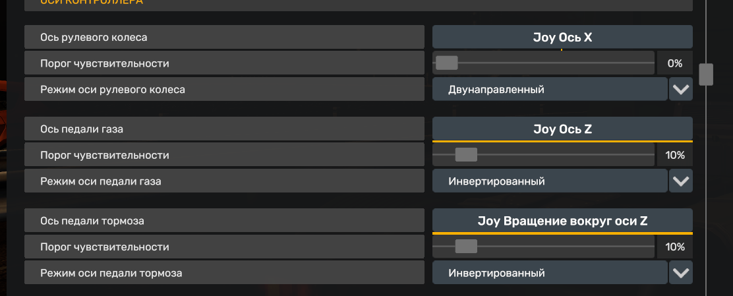The width and height of the screenshot is (733, 296).
Task: Rebind steering axis "Joy Ось X"
Action: click(x=562, y=37)
